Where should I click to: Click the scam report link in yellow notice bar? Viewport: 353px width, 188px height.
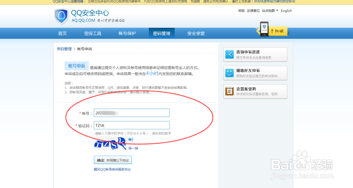click(x=274, y=1)
